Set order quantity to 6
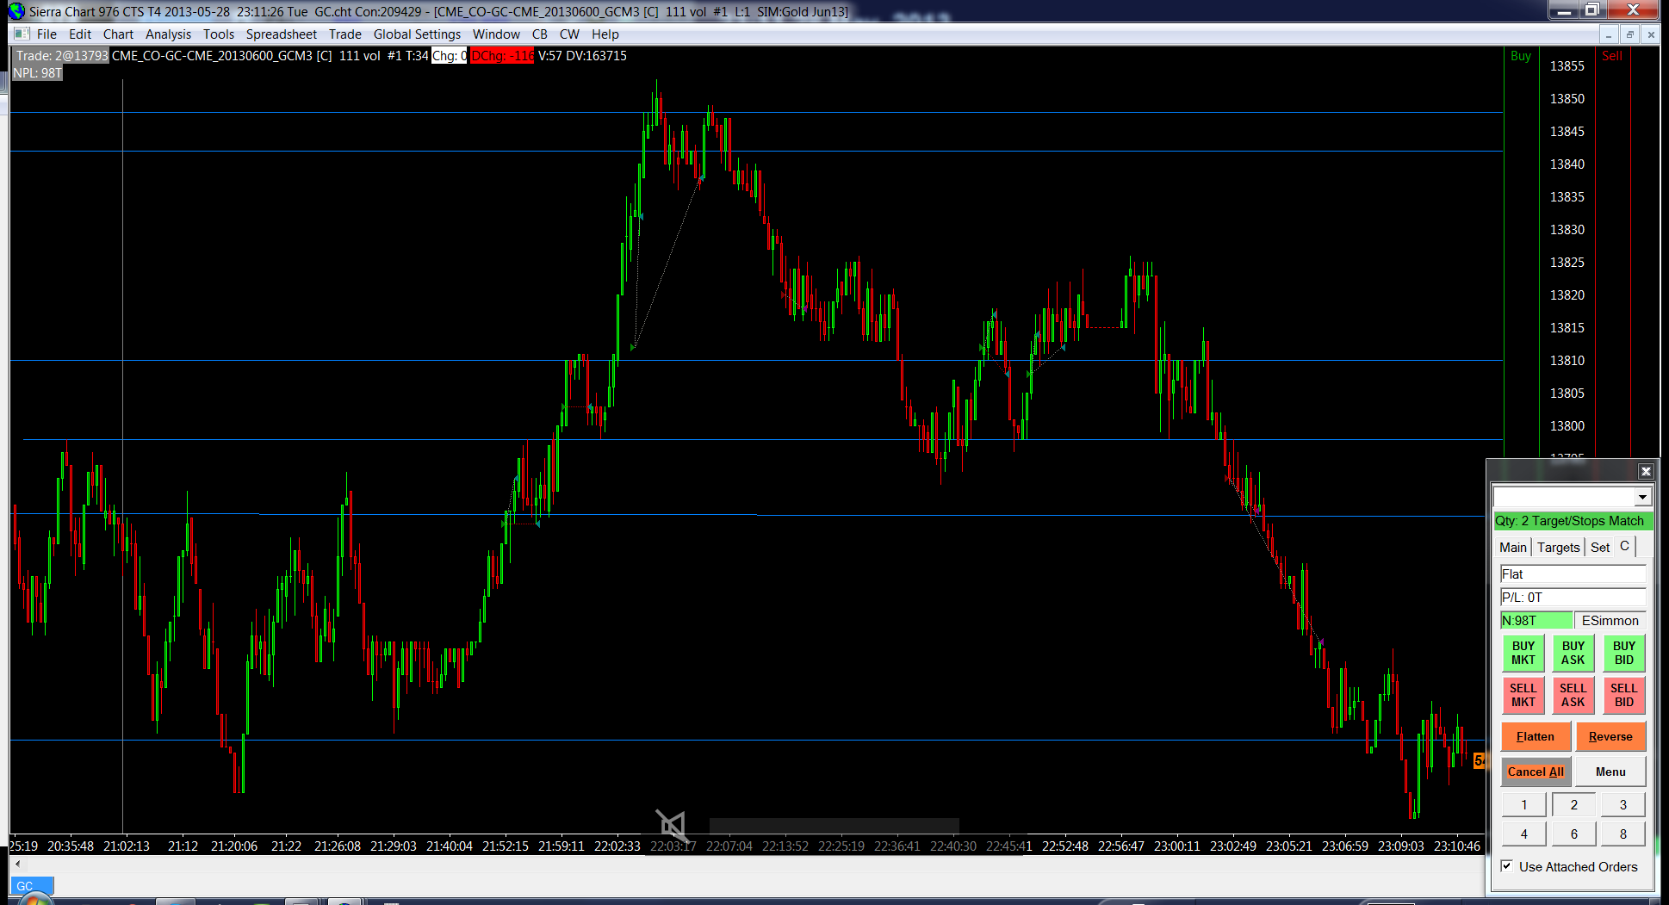Image resolution: width=1669 pixels, height=905 pixels. [x=1573, y=834]
